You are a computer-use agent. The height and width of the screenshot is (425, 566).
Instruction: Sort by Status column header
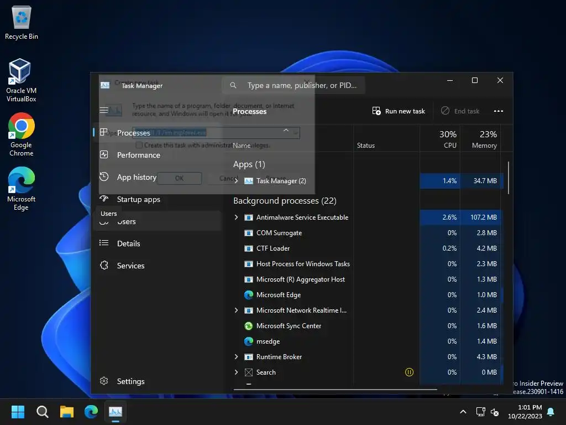coord(386,139)
